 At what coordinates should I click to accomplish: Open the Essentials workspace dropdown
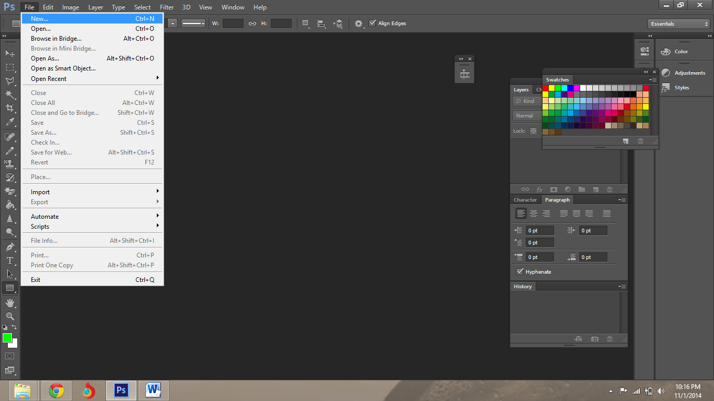pos(678,24)
